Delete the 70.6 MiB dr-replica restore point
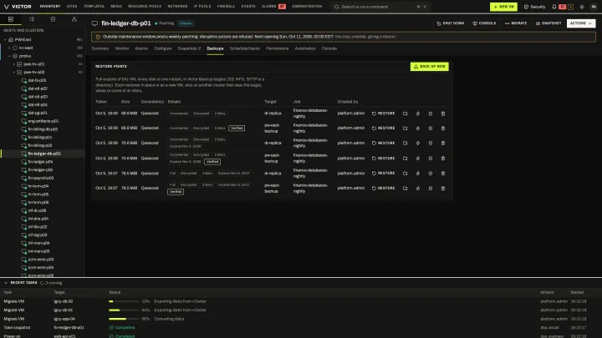The height and width of the screenshot is (338, 602). tap(443, 143)
